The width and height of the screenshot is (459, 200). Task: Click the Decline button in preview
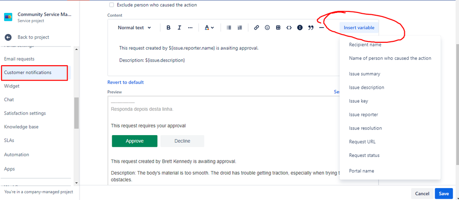point(182,141)
